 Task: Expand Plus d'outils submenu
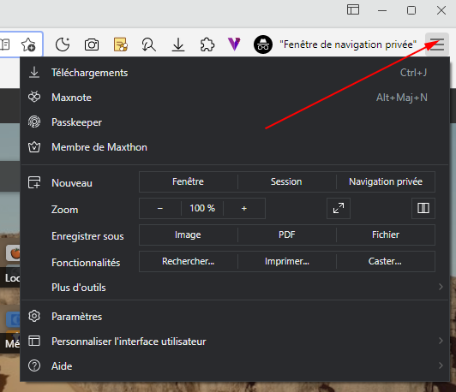tap(235, 288)
